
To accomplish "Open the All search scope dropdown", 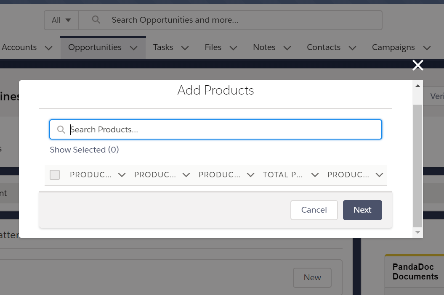I will (61, 20).
